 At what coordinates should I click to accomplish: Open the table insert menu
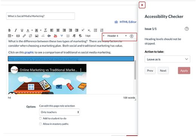tap(11, 36)
